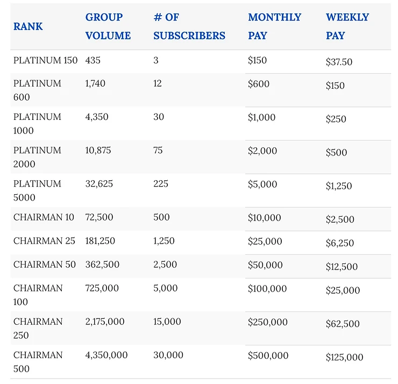Viewport: 398px width, 384px height.
Task: Click the WEEKLY PAY column header
Action: (347, 26)
